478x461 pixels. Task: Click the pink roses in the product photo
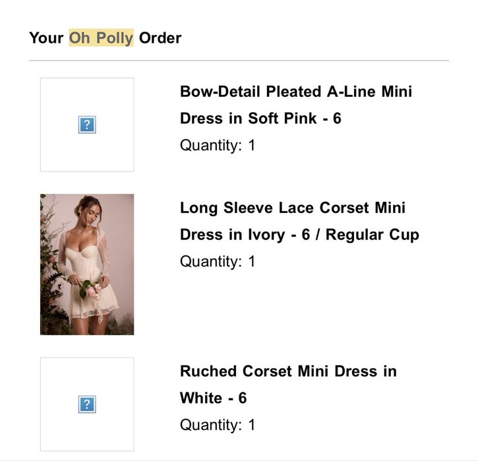tap(94, 291)
